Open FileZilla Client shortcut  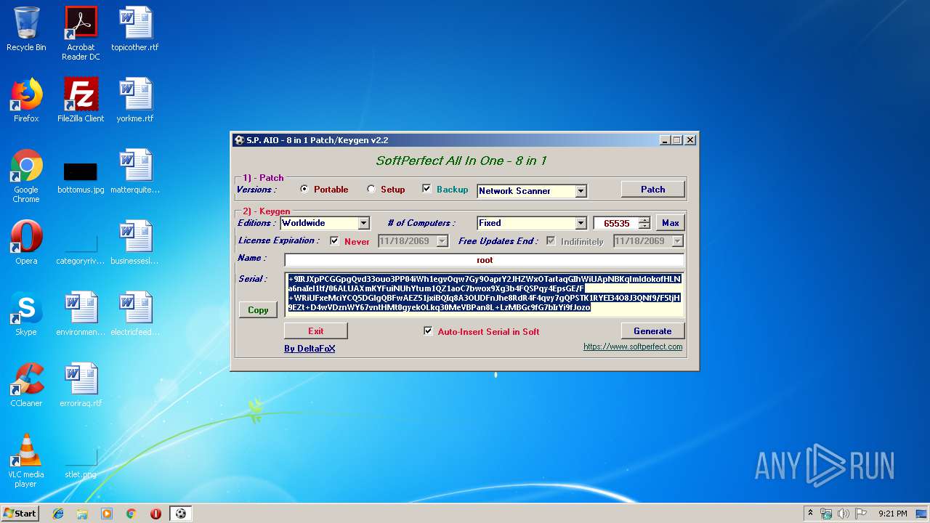pyautogui.click(x=81, y=100)
